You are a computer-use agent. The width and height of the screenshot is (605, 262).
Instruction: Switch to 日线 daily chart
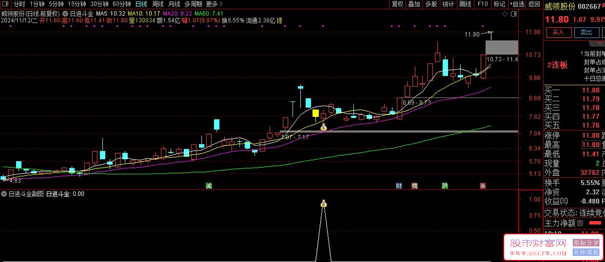tap(142, 4)
